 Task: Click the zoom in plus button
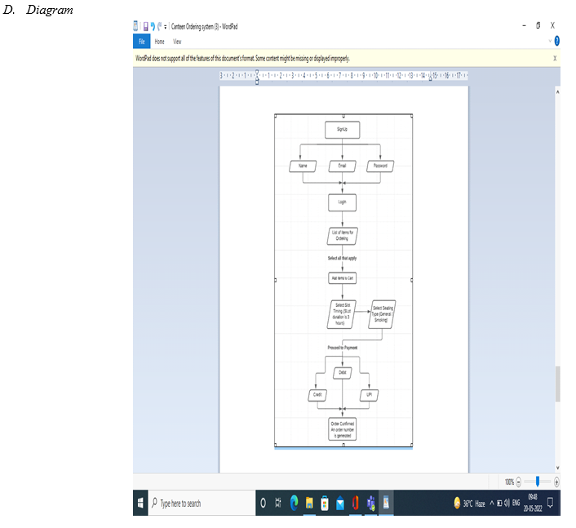click(556, 481)
